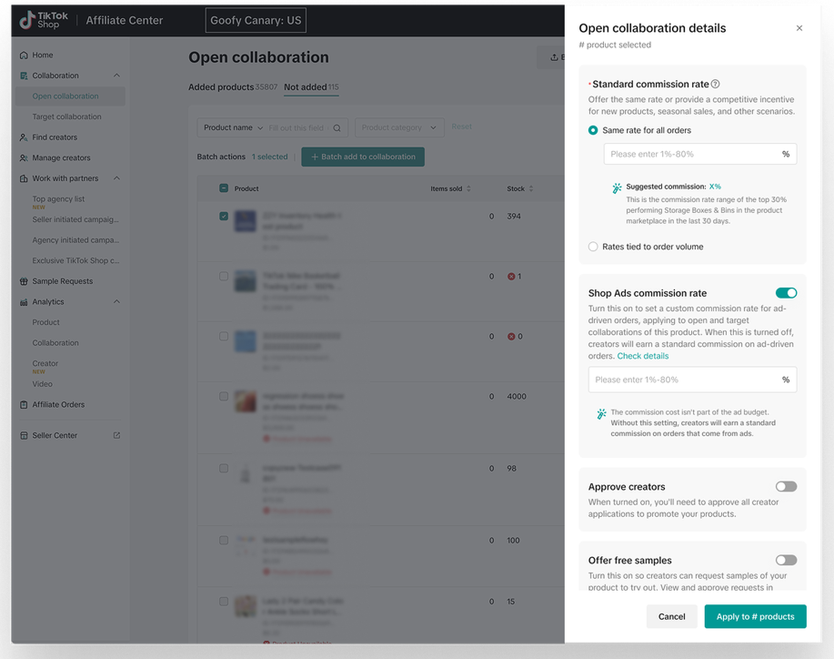The height and width of the screenshot is (659, 834).
Task: Click the Affiliate Orders sidebar icon
Action: pos(24,404)
